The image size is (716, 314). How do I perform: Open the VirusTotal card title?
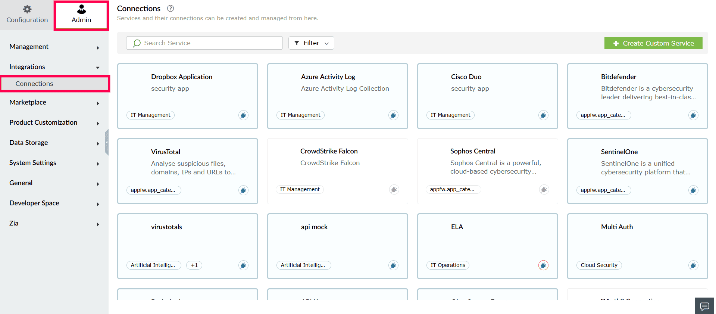[x=166, y=152]
